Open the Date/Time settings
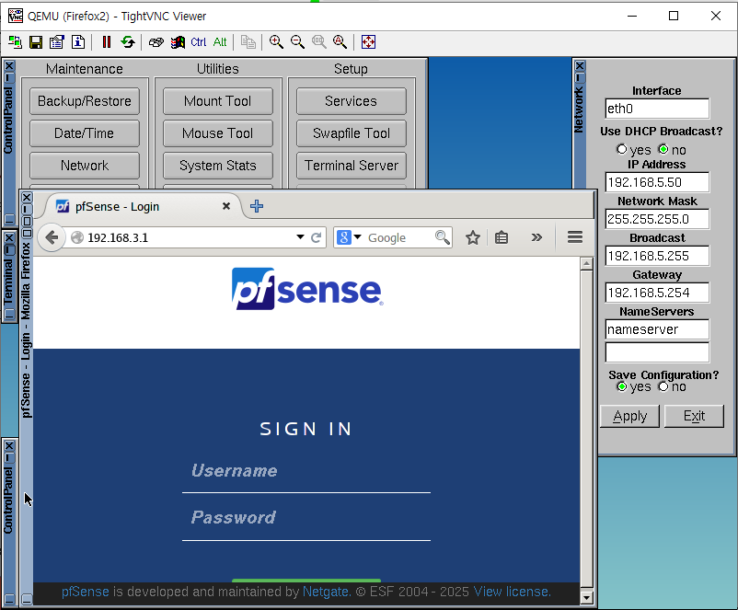The height and width of the screenshot is (610, 738). [85, 133]
